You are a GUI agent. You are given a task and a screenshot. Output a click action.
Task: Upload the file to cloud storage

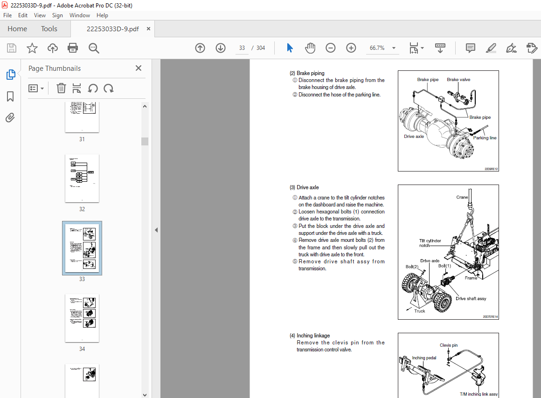pyautogui.click(x=52, y=48)
